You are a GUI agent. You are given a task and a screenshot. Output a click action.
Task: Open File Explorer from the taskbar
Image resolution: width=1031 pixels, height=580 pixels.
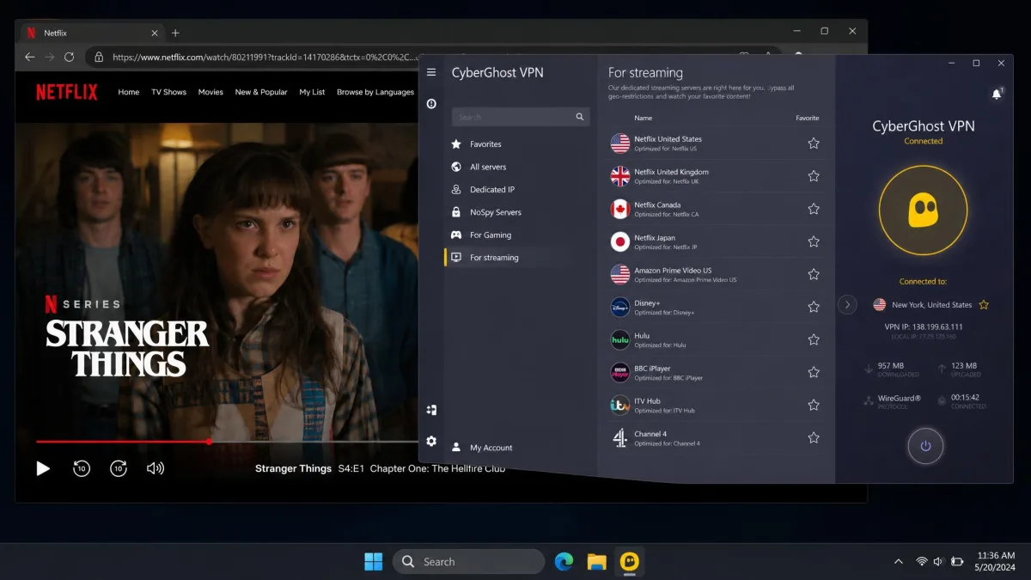(x=597, y=562)
